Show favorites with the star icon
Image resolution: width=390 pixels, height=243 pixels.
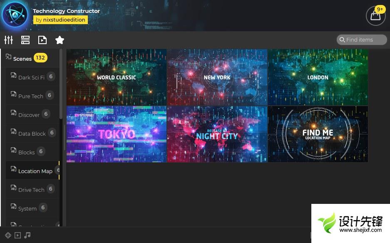coord(60,40)
